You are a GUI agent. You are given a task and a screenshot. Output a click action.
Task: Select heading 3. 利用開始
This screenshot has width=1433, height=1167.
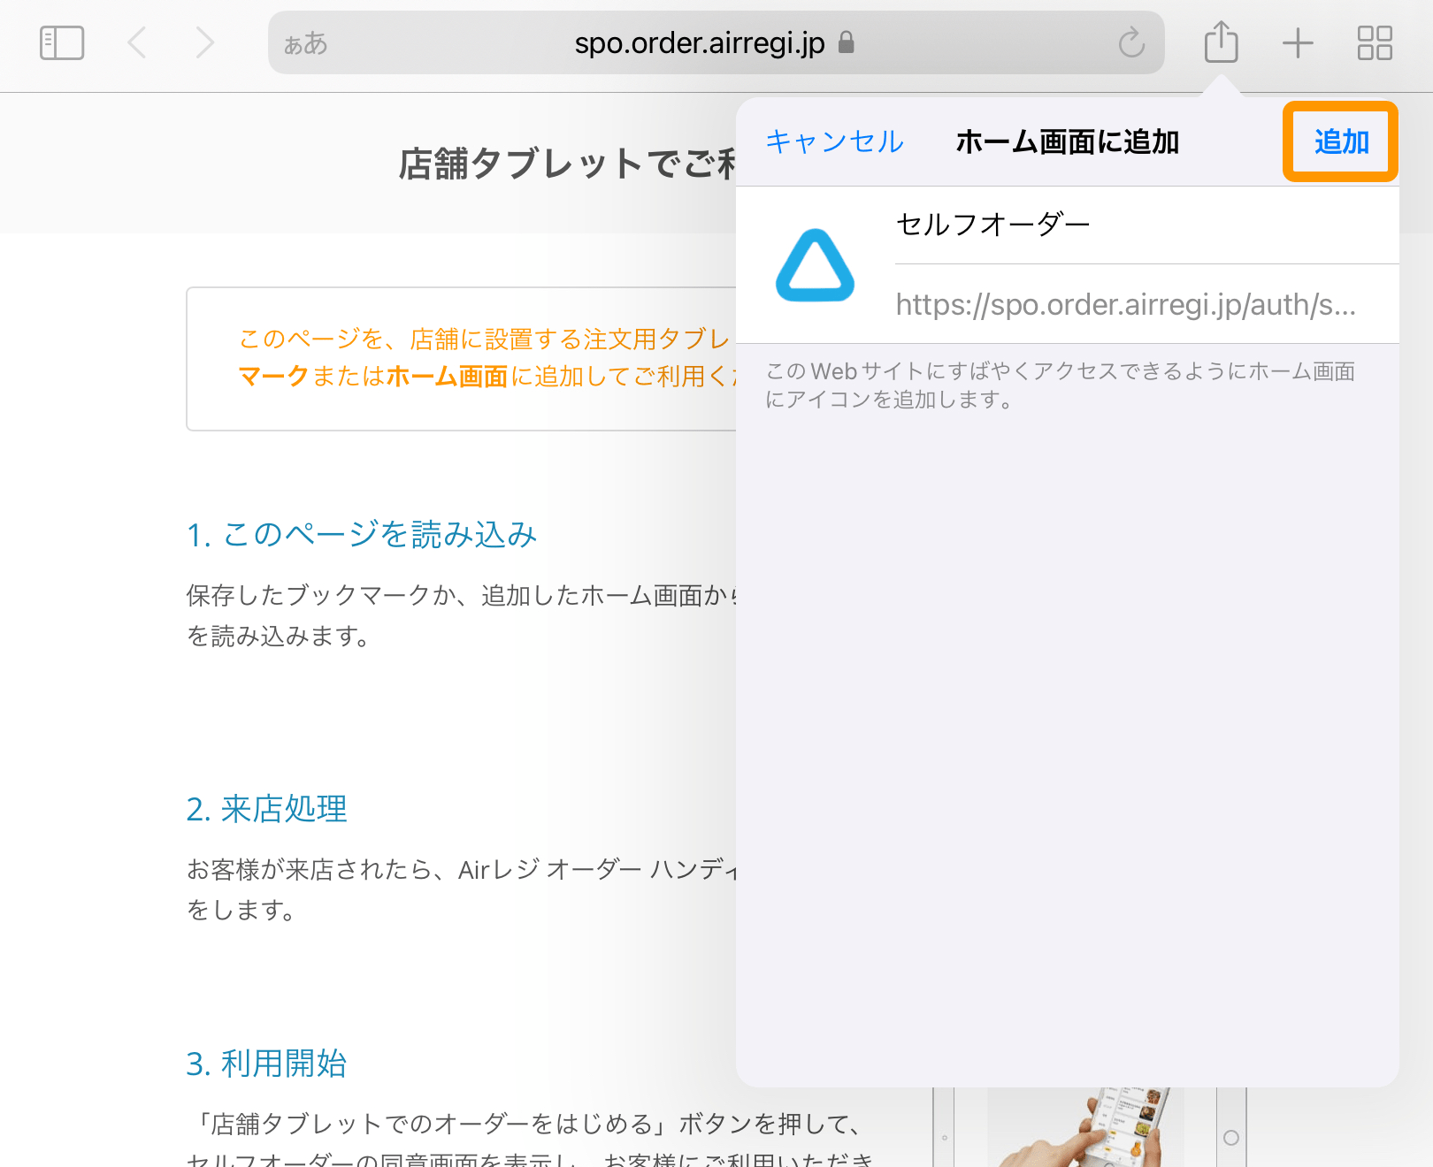(x=266, y=1064)
